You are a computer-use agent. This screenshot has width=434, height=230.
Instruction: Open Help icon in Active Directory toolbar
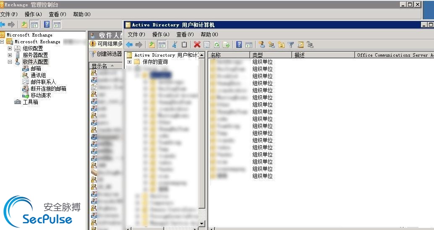[239, 44]
